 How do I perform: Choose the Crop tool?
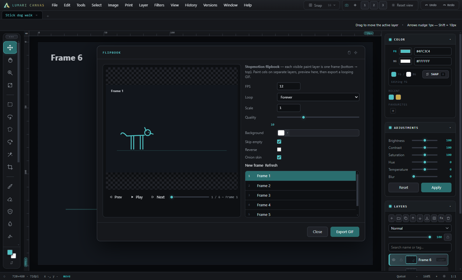coord(10,167)
